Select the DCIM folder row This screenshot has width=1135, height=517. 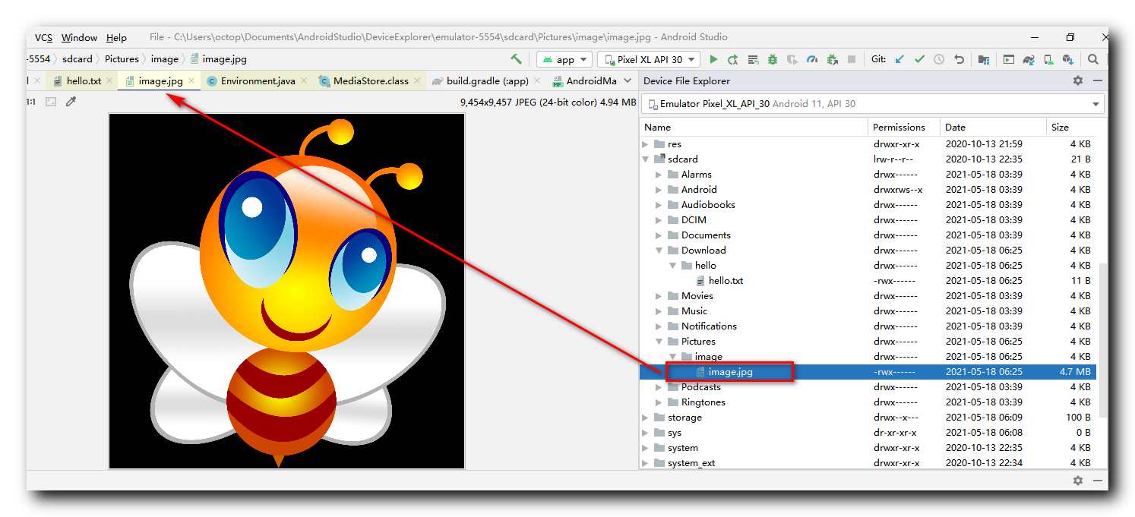coord(868,220)
